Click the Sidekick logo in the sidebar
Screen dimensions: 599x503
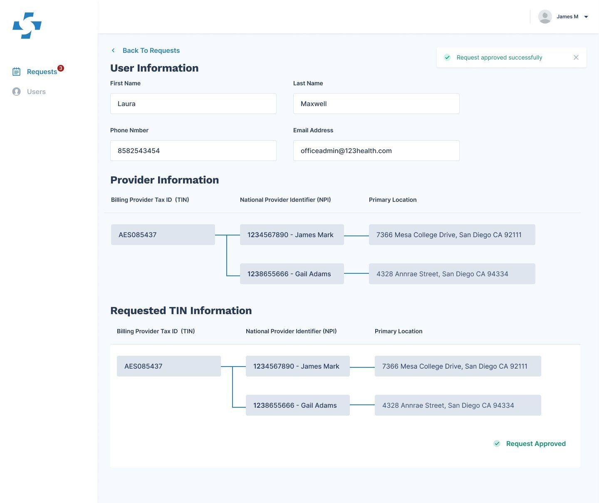[x=27, y=25]
